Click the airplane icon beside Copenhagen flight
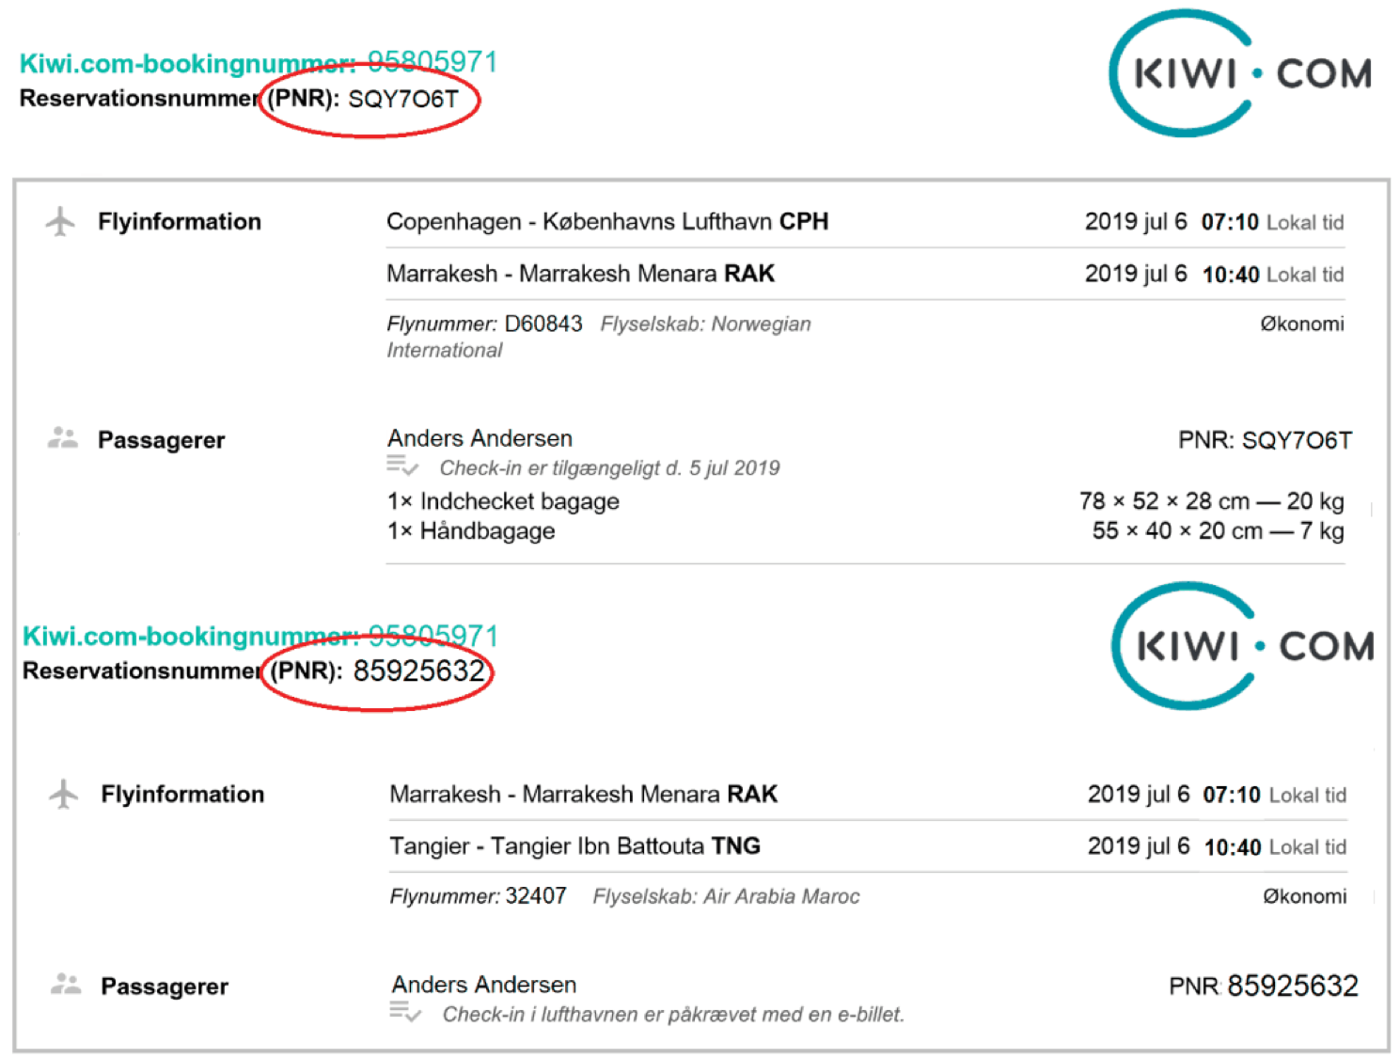The height and width of the screenshot is (1058, 1400). click(60, 222)
